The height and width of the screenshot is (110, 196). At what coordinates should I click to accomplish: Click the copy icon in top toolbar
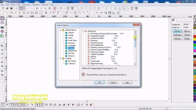click(45, 8)
